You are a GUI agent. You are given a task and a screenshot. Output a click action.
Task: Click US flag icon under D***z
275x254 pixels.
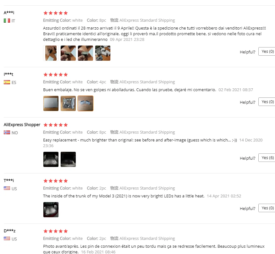click(7, 239)
